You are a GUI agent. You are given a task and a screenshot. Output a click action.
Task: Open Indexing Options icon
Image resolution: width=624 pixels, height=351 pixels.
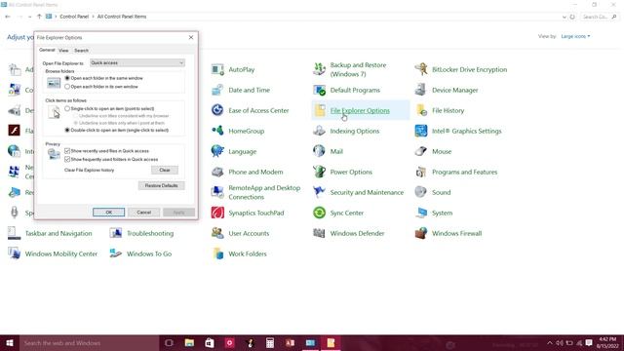(x=319, y=131)
